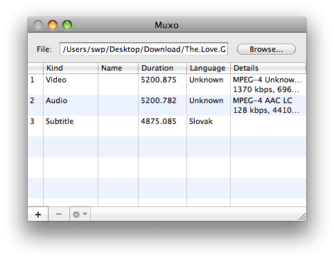Focus the File path input field
This screenshot has height=259, width=334.
143,49
